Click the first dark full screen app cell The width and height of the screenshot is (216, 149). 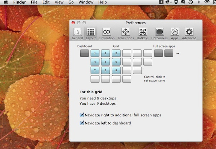[158, 53]
